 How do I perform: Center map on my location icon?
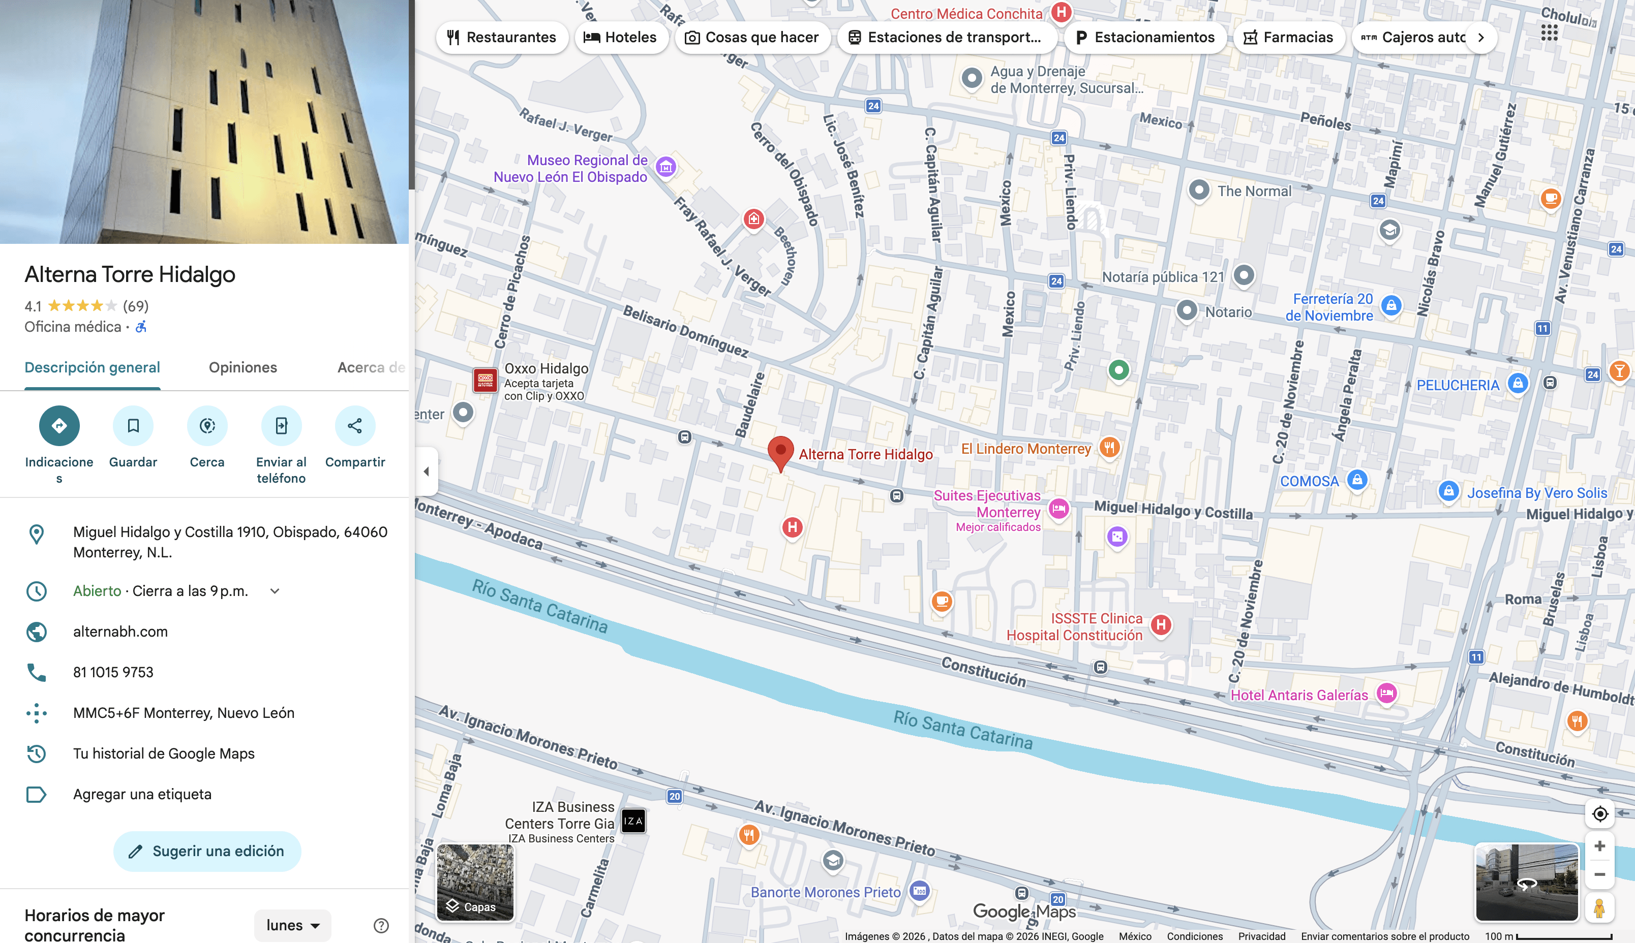click(x=1599, y=814)
